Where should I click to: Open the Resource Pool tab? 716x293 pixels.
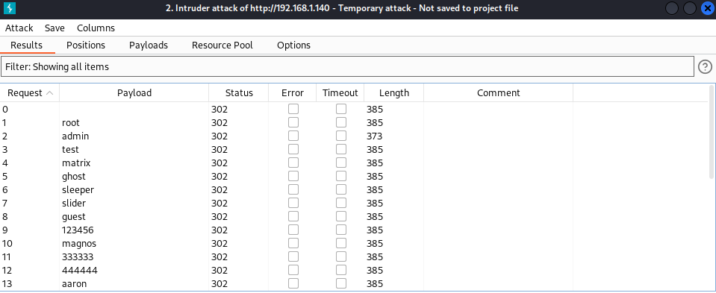click(222, 45)
